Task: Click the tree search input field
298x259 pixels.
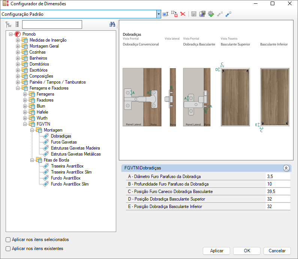Action: click(52, 24)
